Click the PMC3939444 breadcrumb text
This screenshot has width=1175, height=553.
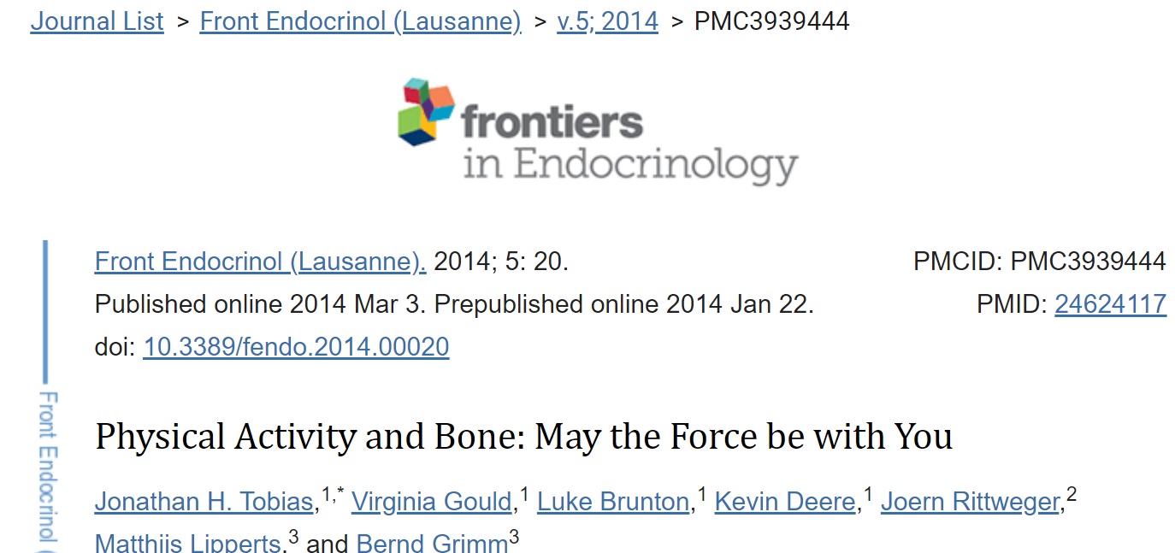click(771, 21)
